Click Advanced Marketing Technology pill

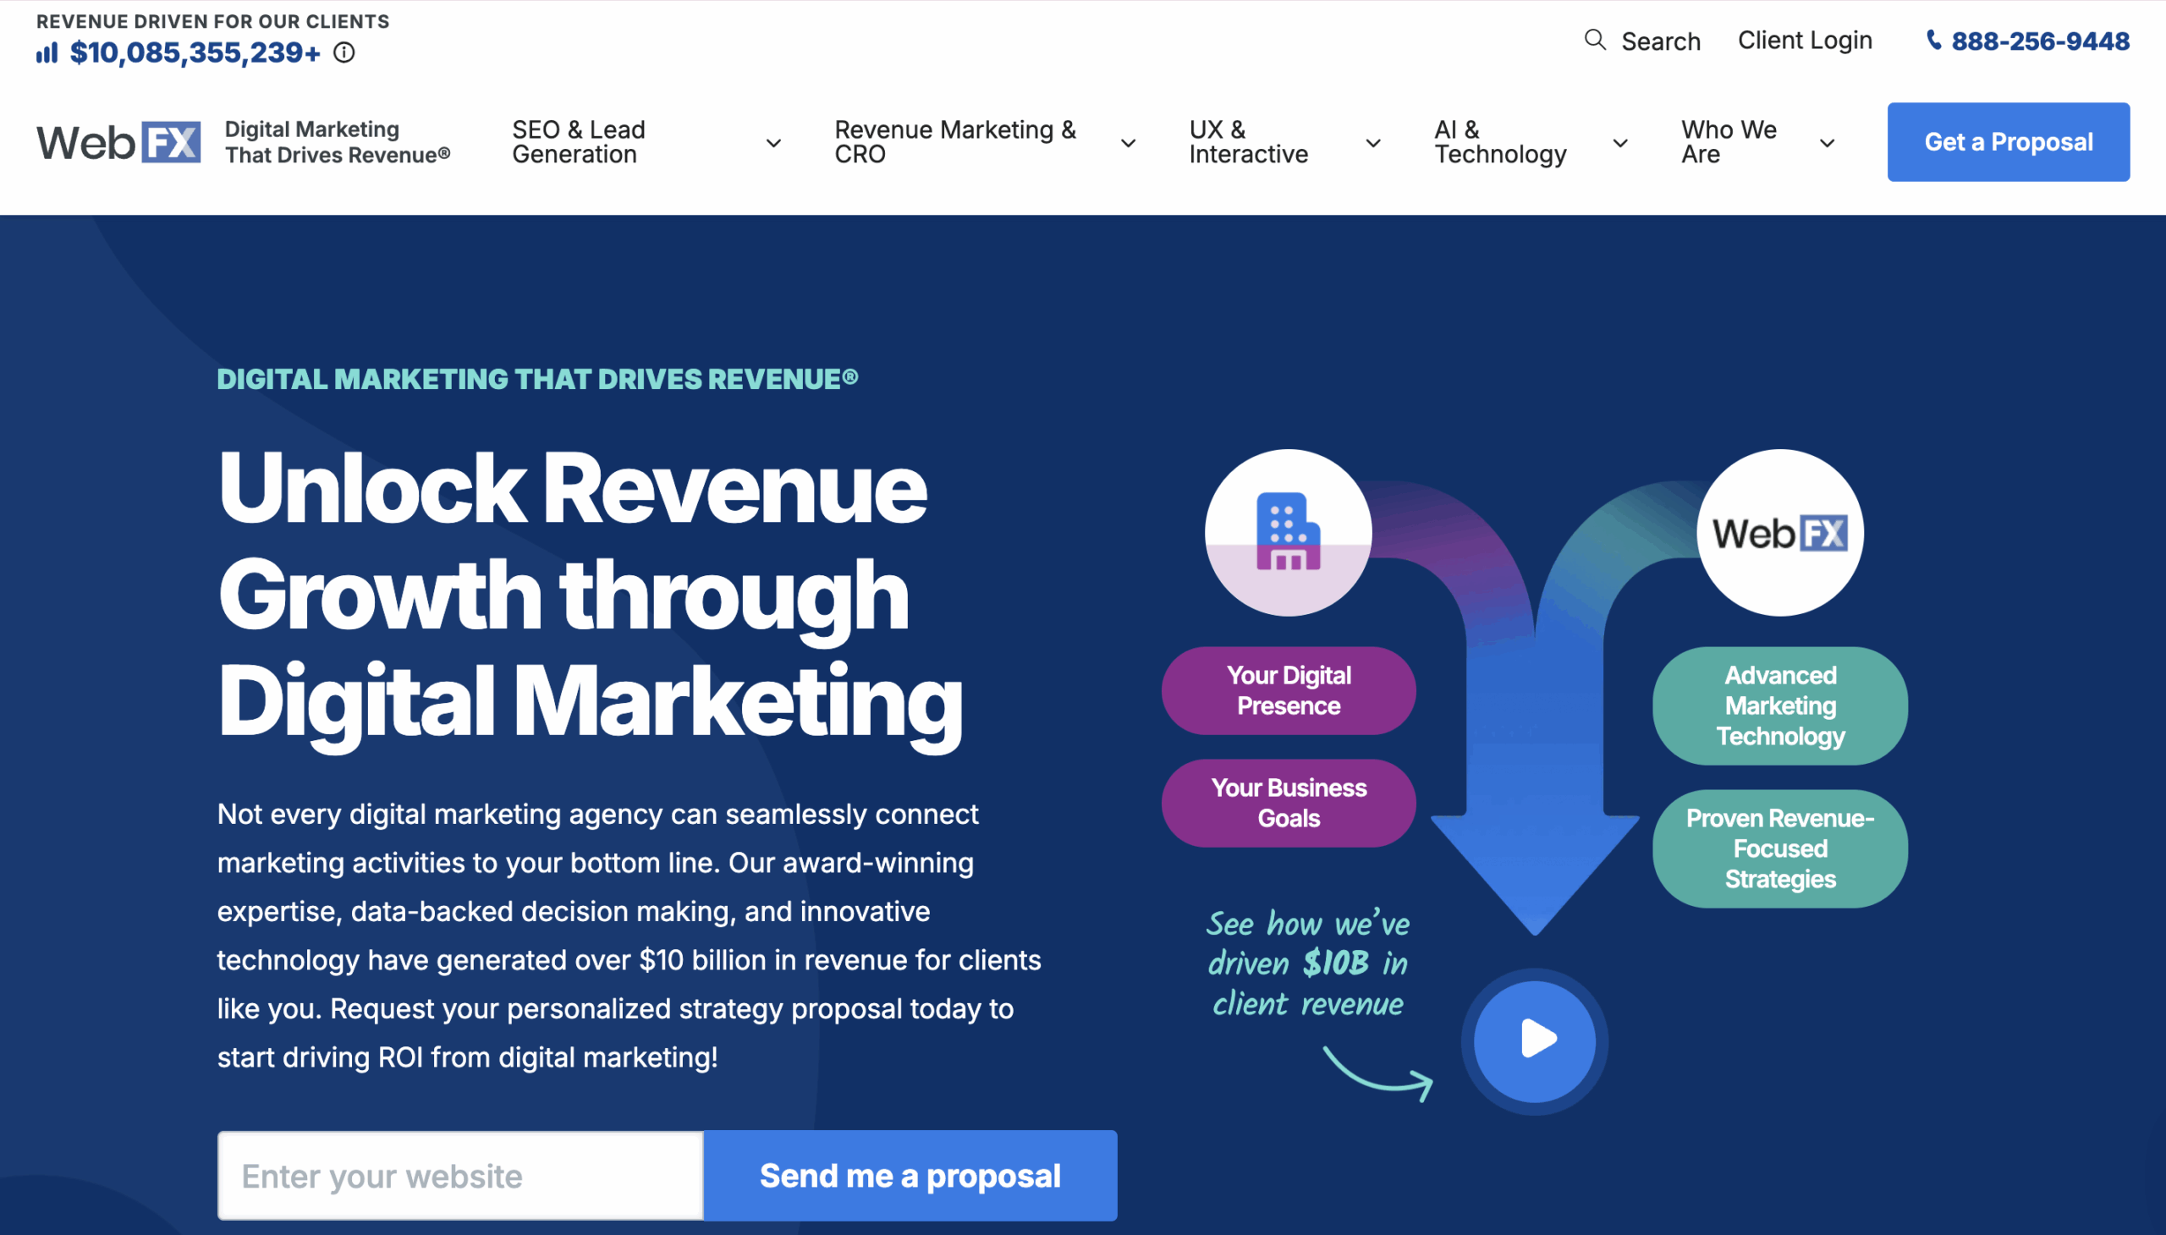coord(1780,705)
